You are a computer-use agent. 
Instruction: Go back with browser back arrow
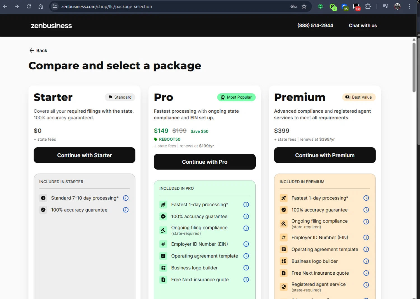5,6
